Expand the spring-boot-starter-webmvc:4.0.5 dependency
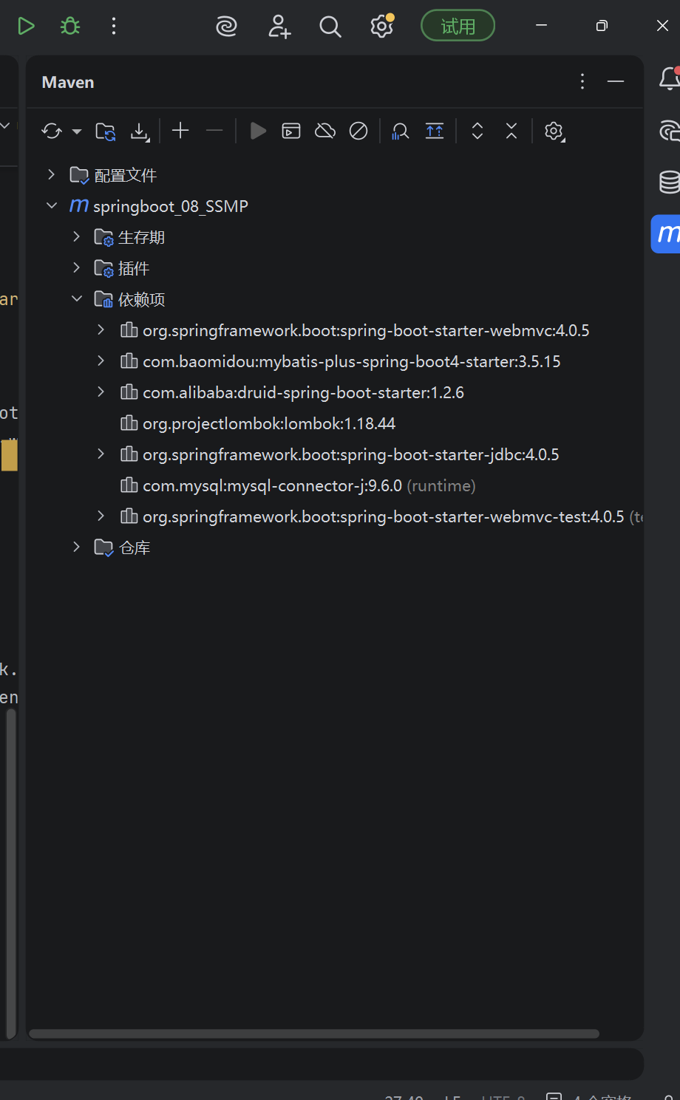The width and height of the screenshot is (680, 1100). coord(101,329)
